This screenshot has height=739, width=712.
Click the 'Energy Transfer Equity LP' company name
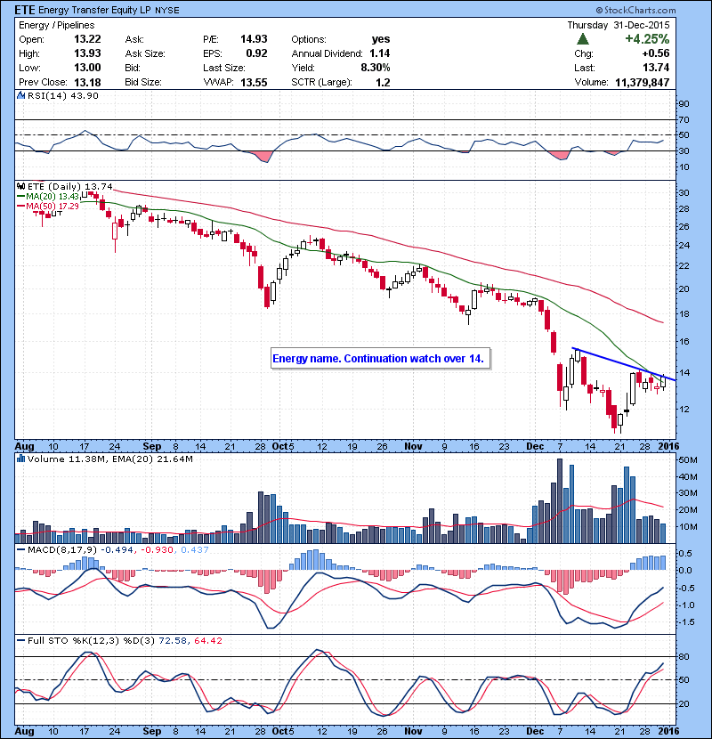click(94, 10)
